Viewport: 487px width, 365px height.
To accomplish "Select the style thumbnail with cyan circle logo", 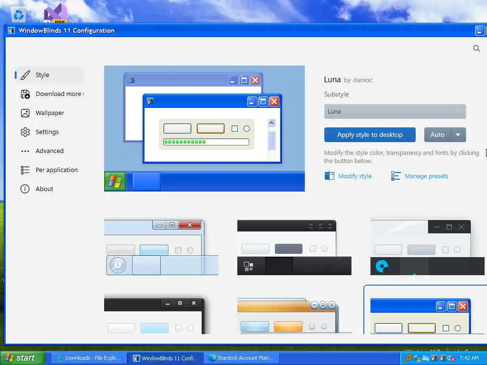I will [x=428, y=247].
